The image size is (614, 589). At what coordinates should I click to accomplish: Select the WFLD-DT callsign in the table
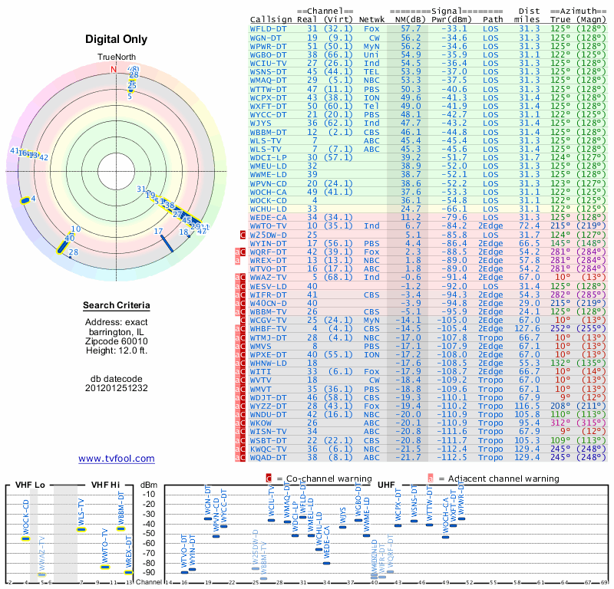pyautogui.click(x=270, y=28)
